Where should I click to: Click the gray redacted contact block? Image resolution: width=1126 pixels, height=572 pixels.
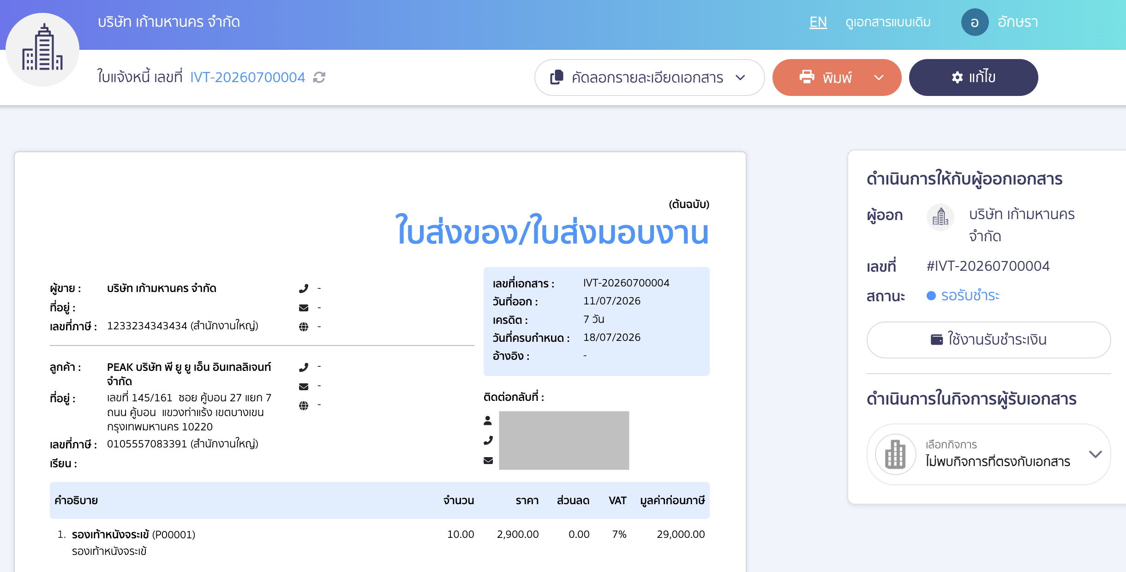click(564, 441)
